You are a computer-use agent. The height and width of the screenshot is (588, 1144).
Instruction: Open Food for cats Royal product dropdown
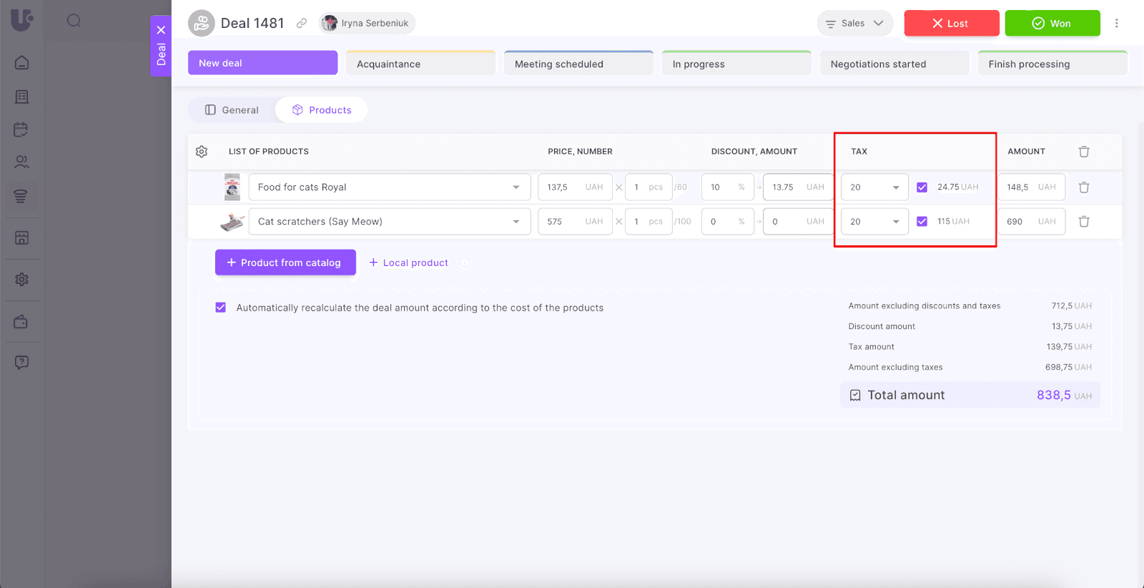tap(516, 187)
